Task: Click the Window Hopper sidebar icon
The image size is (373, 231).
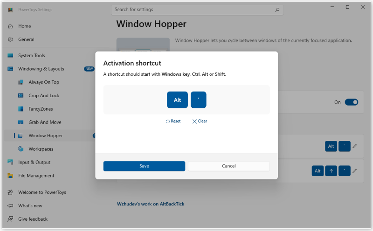Action: (21, 136)
